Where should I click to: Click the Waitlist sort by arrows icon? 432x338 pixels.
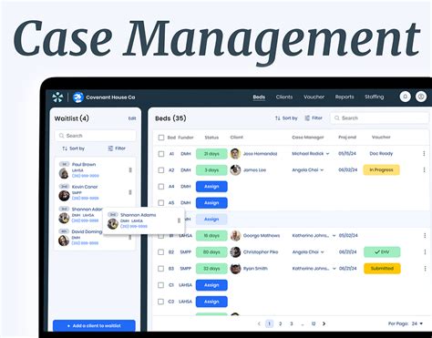(x=65, y=149)
